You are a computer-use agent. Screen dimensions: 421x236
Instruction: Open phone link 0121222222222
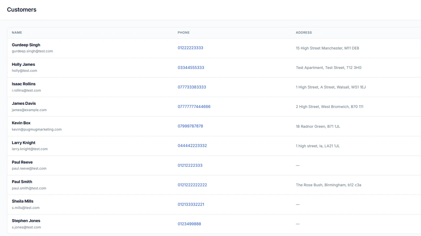pos(192,185)
